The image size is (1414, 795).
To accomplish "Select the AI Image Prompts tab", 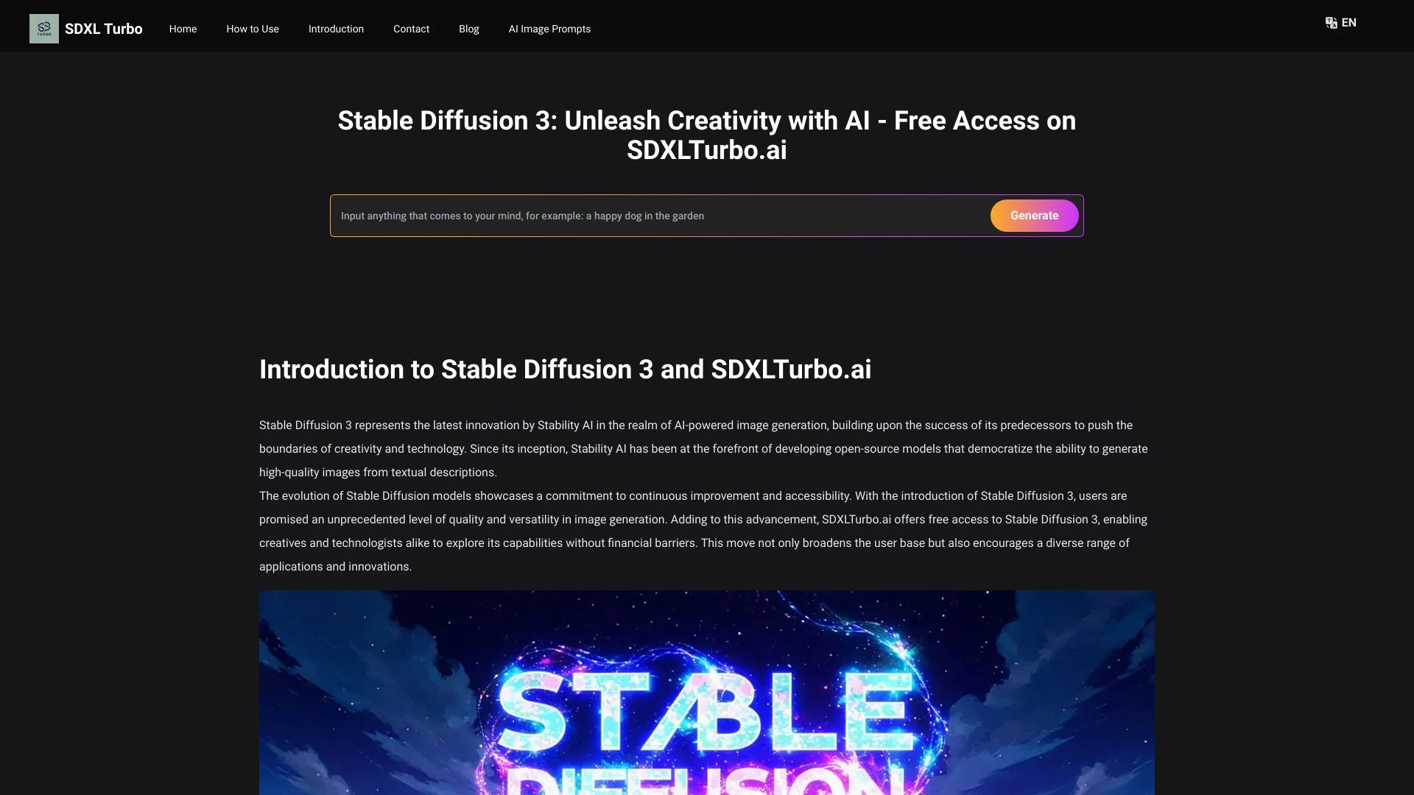I will coord(549,28).
